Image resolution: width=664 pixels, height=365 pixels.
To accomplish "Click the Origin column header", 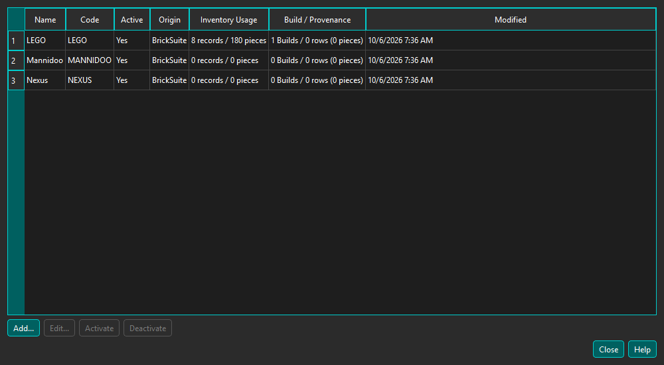I will 170,19.
